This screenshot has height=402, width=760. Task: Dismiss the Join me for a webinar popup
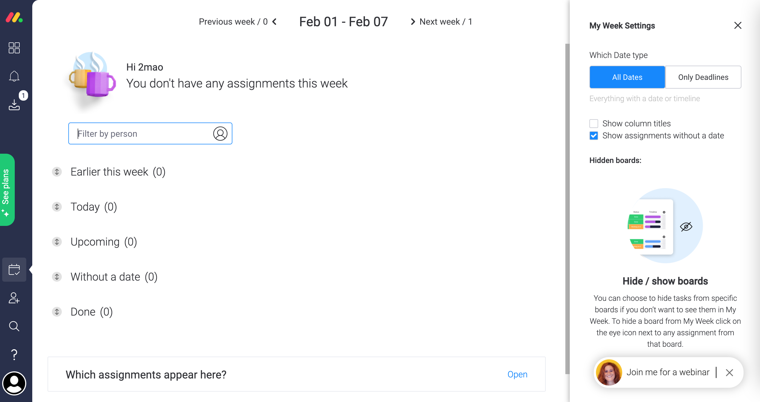pos(729,372)
